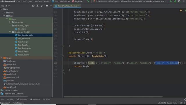Screen dimensions: 186x105
Task: Open pom.xml Maven file
Action: [10, 80]
